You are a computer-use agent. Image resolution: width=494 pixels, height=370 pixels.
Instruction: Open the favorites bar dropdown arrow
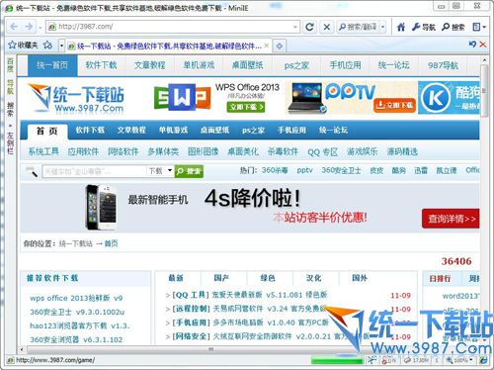[61, 46]
